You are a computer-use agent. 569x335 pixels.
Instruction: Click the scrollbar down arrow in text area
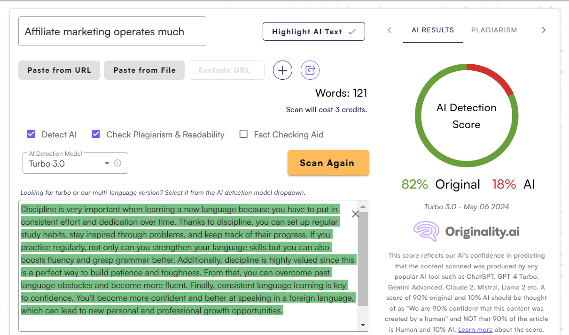(363, 325)
